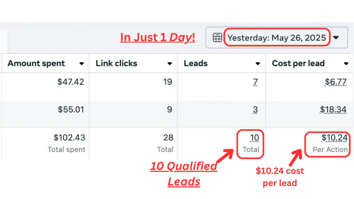Screen dimensions: 354x199
Task: Click the calendar icon in date picker
Action: point(217,38)
